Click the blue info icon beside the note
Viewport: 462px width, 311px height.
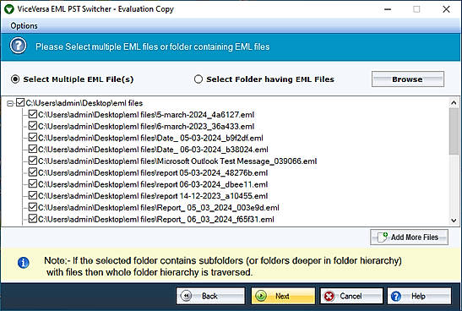pos(24,262)
